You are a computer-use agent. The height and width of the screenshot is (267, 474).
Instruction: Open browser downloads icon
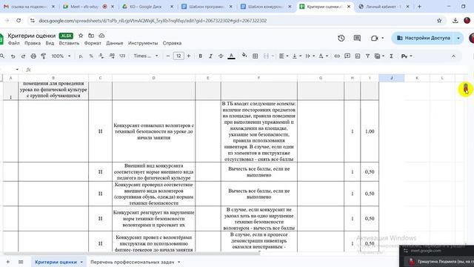pyautogui.click(x=455, y=21)
